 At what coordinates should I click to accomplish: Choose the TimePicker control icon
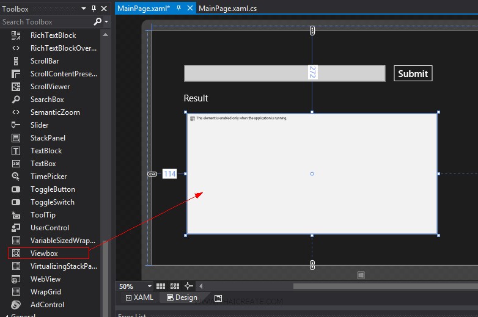point(17,177)
